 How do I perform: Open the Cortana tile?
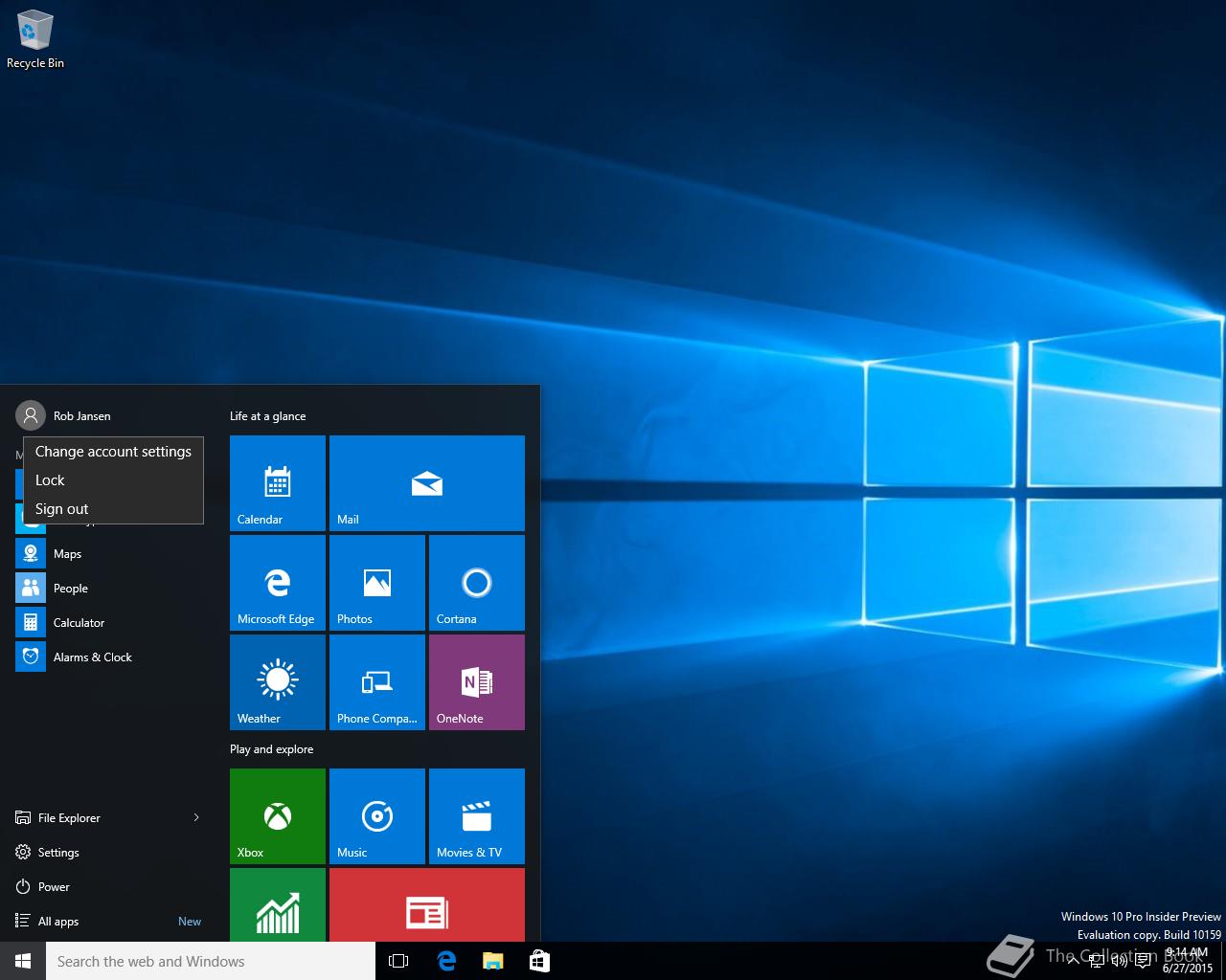[x=477, y=583]
